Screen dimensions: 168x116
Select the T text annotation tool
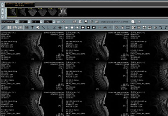pos(32,28)
